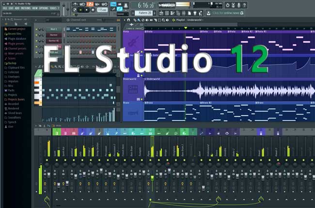
Task: Open the TOOLS menu
Action: point(53,8)
